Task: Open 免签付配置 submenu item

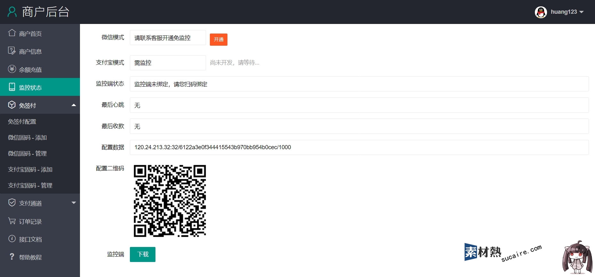Action: pos(40,121)
